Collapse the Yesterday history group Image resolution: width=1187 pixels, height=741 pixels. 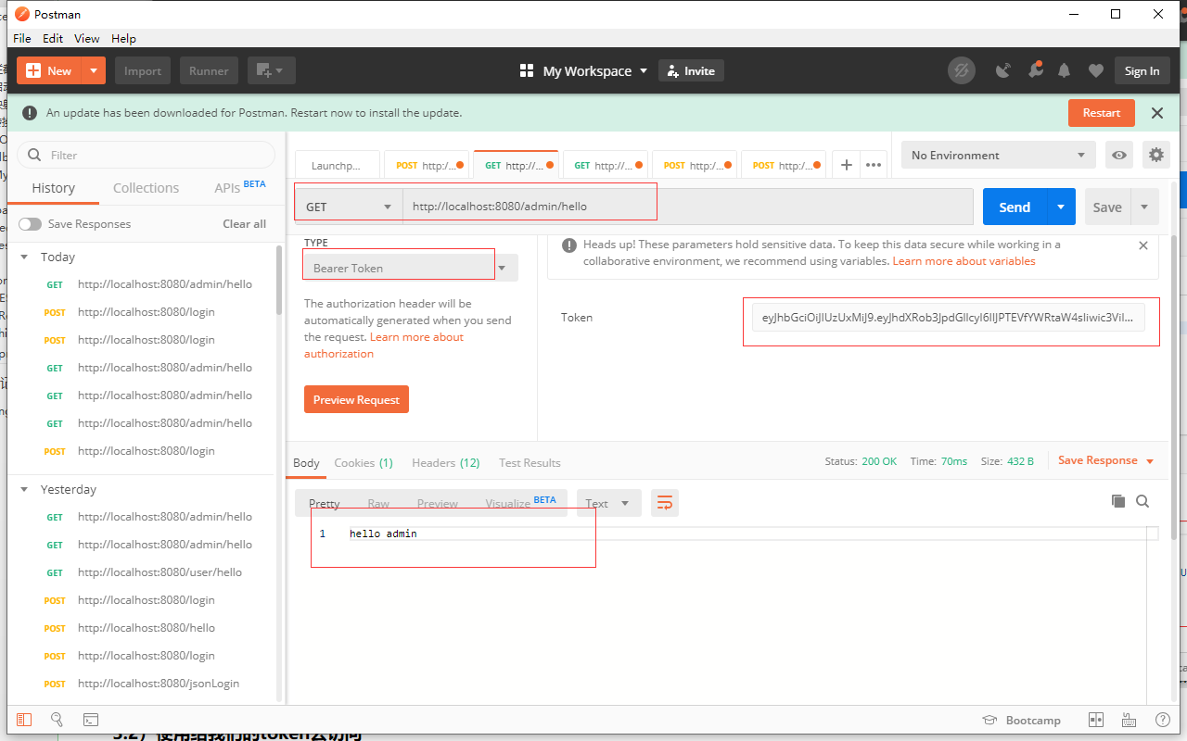[x=24, y=489]
